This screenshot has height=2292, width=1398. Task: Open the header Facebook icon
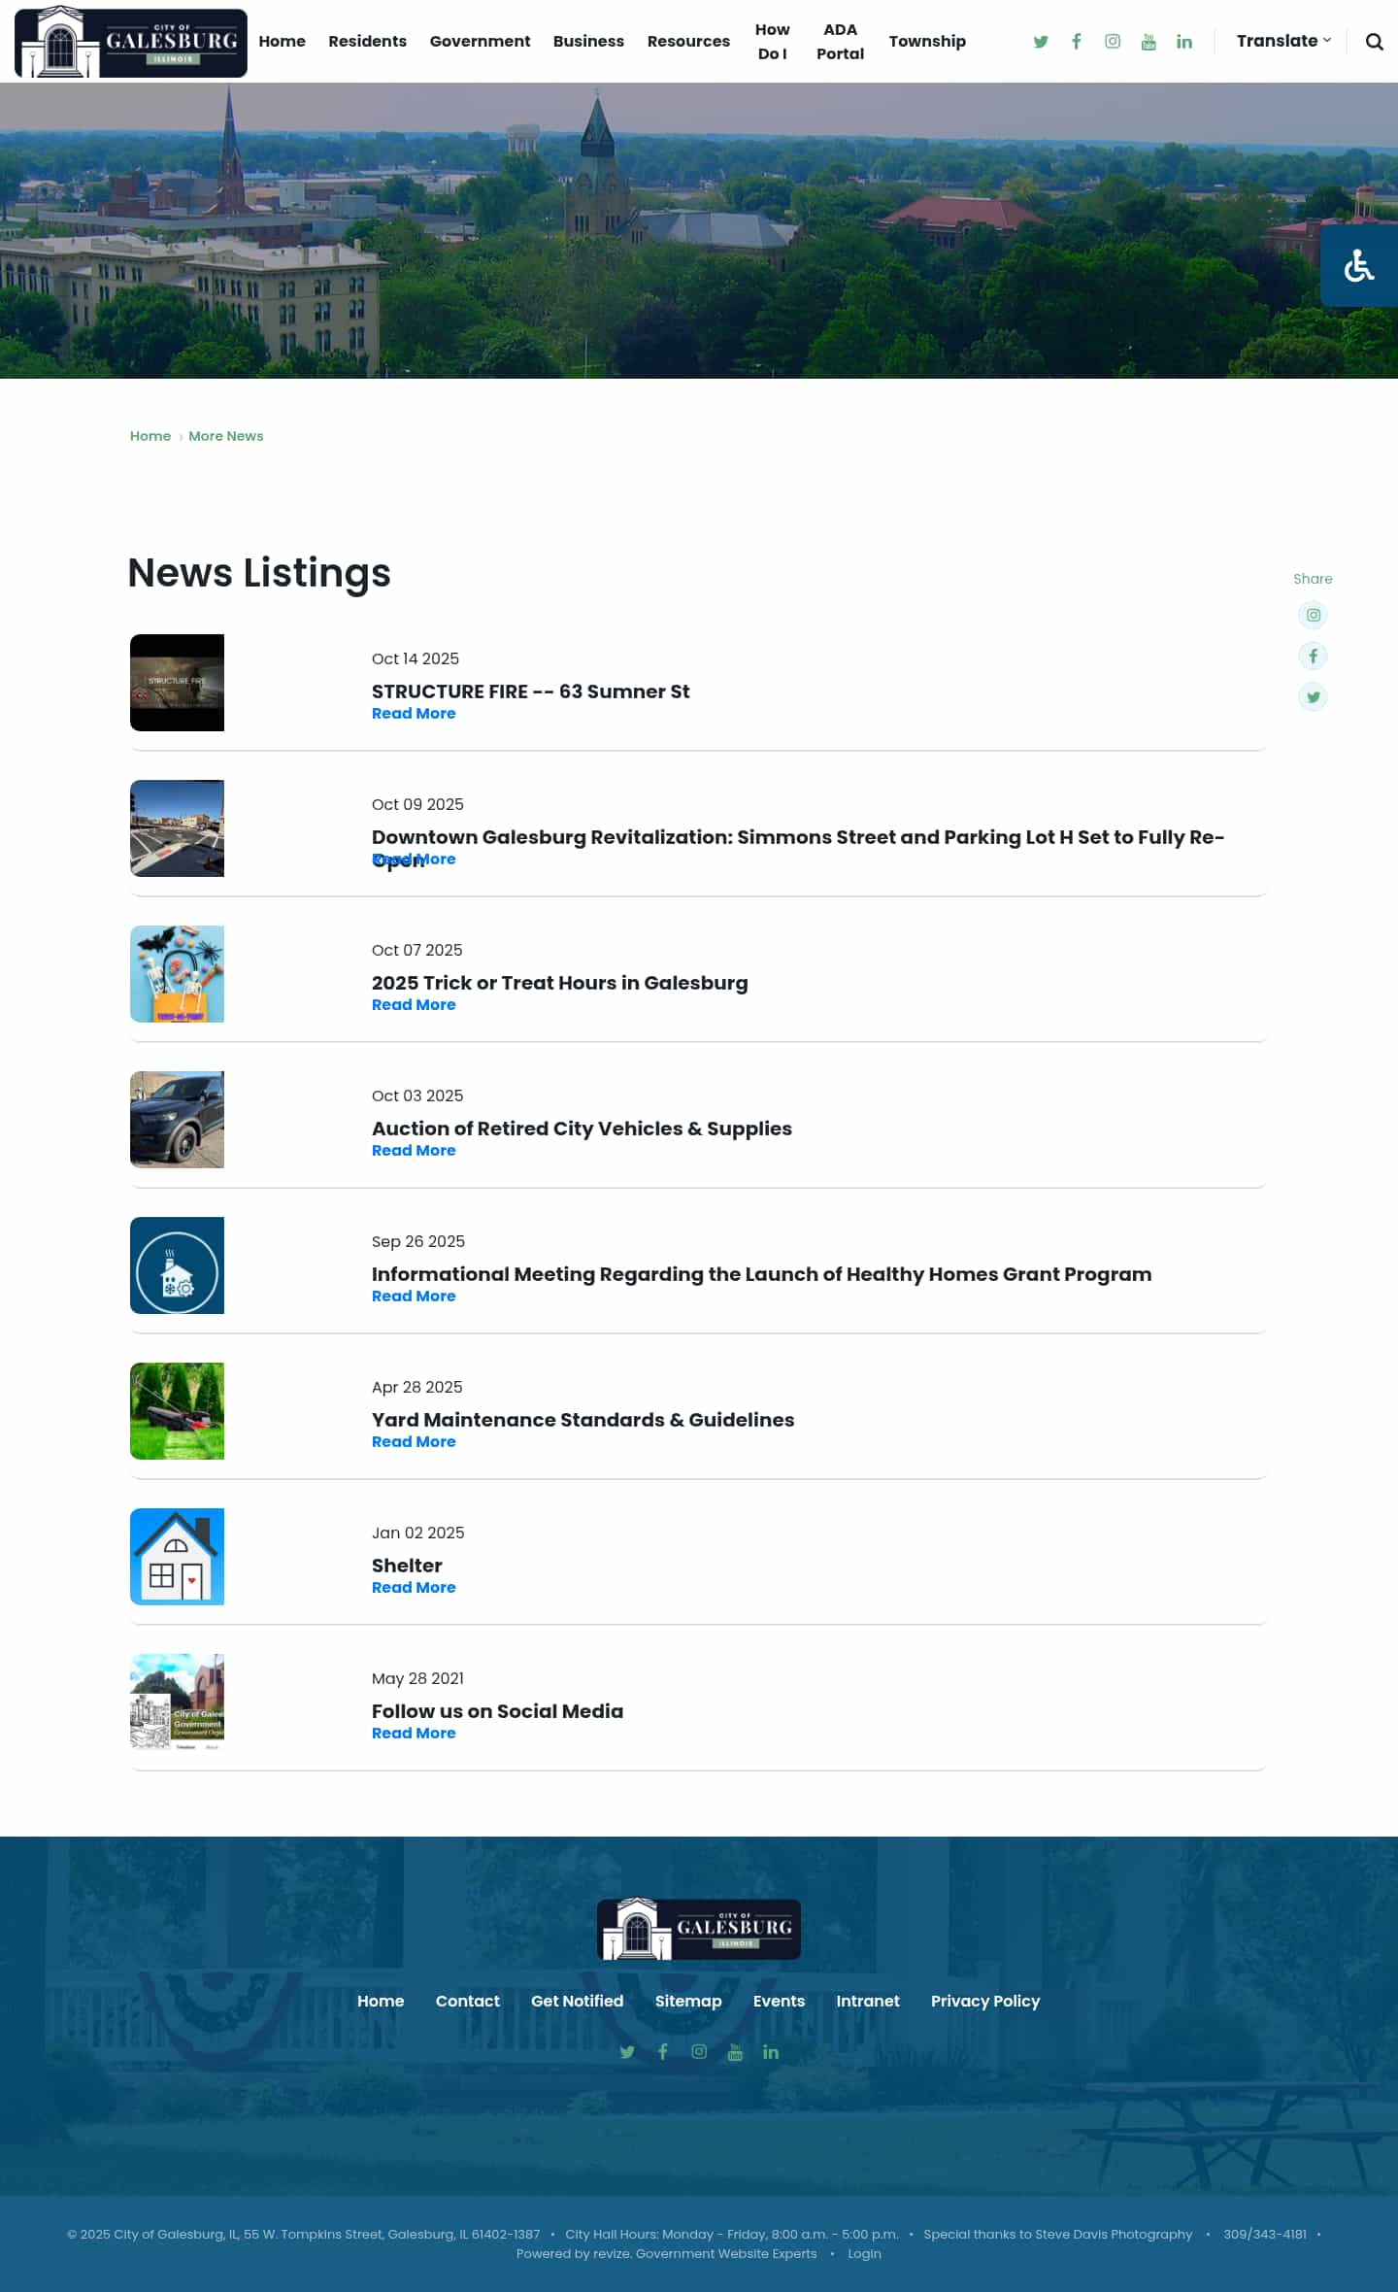tap(1077, 42)
